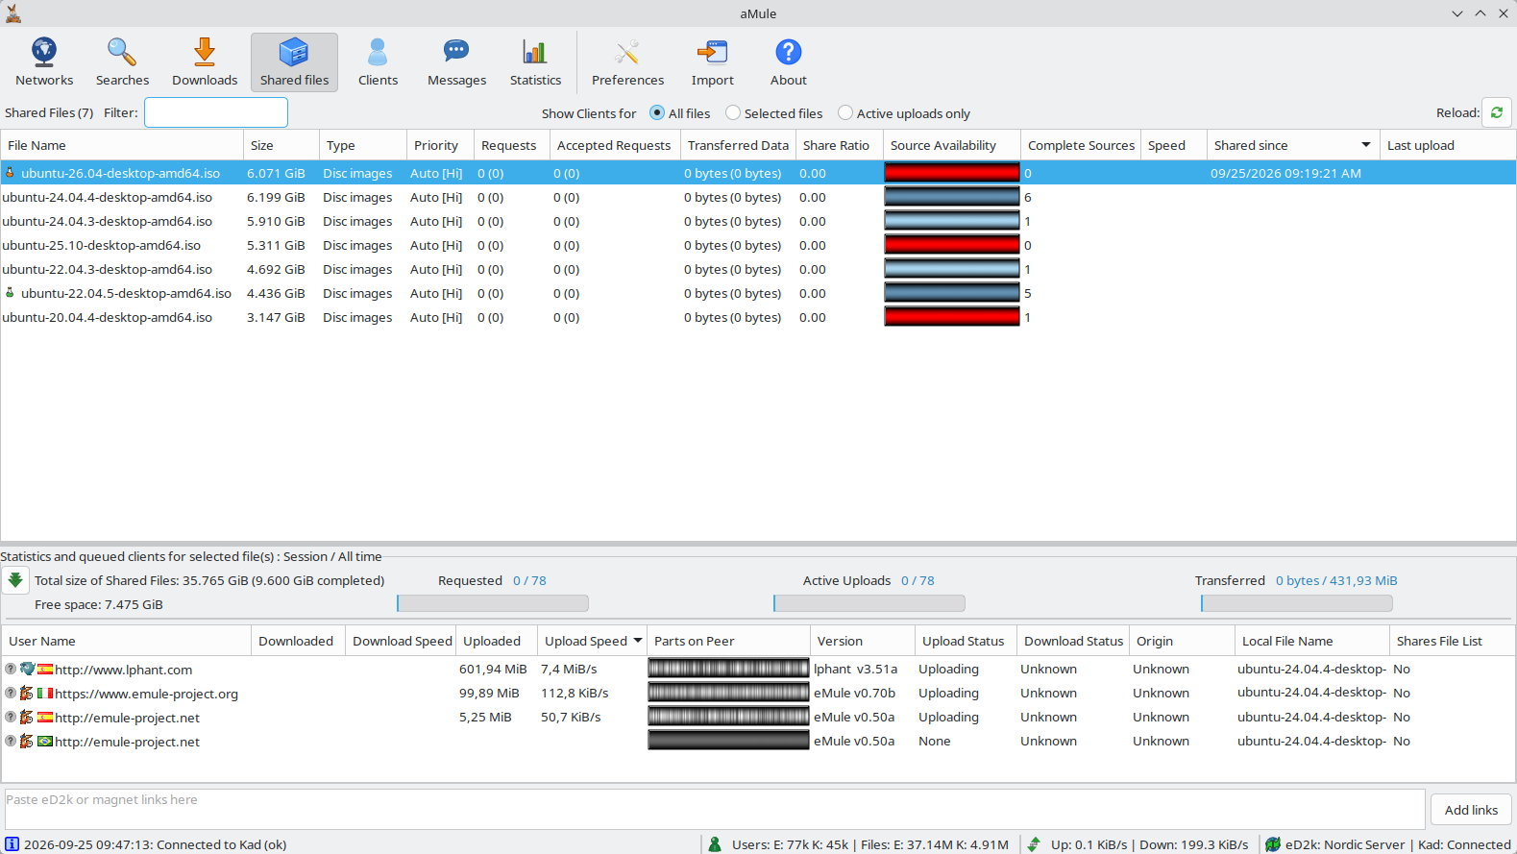Show the Clients page
Viewport: 1517px width, 854px height.
coord(378,62)
